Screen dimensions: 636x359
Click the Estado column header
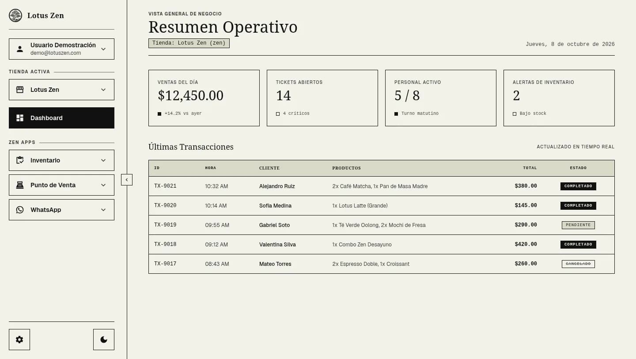coord(578,168)
